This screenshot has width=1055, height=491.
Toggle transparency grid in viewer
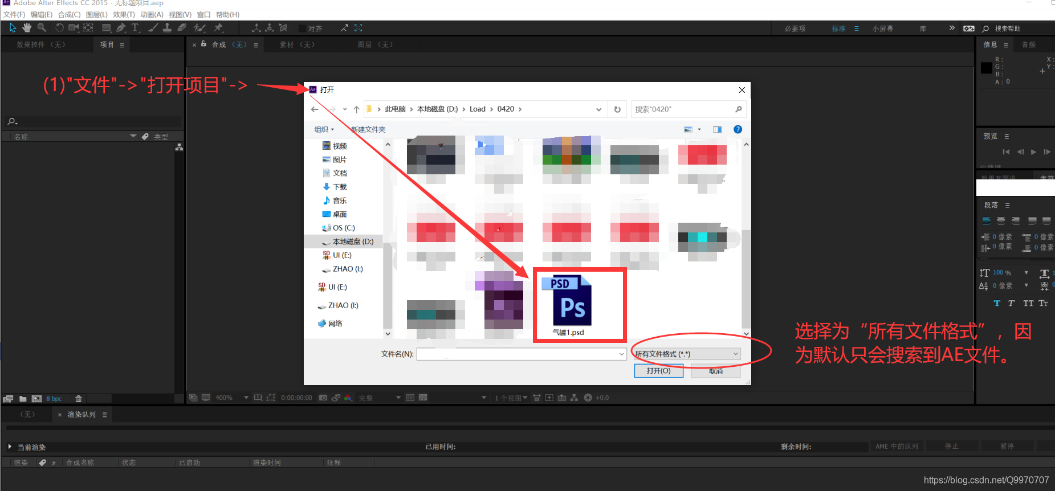click(423, 398)
